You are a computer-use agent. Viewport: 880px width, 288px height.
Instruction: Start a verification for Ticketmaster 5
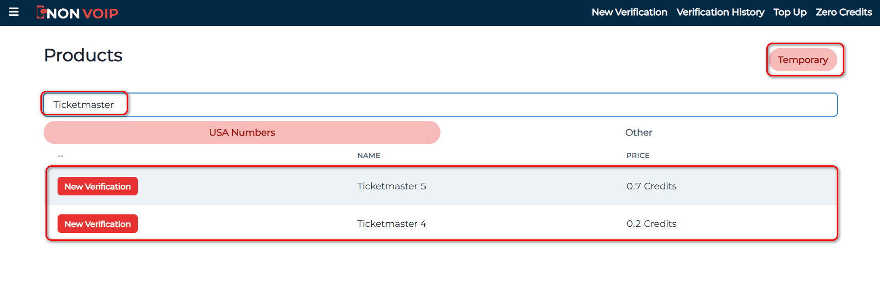(97, 186)
